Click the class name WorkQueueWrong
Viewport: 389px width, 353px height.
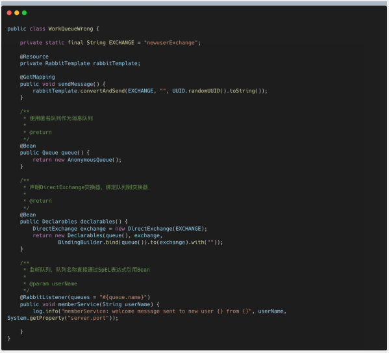point(71,29)
